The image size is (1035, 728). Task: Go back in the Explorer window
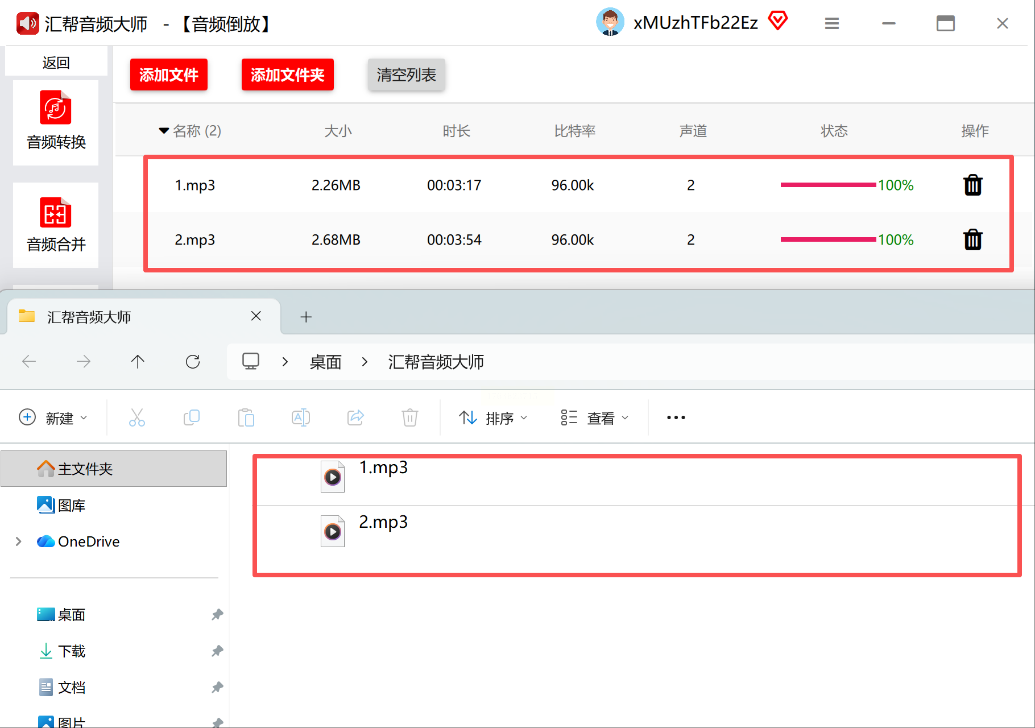[29, 361]
